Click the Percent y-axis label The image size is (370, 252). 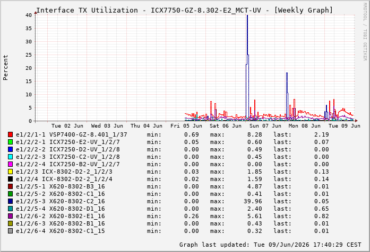[5, 68]
